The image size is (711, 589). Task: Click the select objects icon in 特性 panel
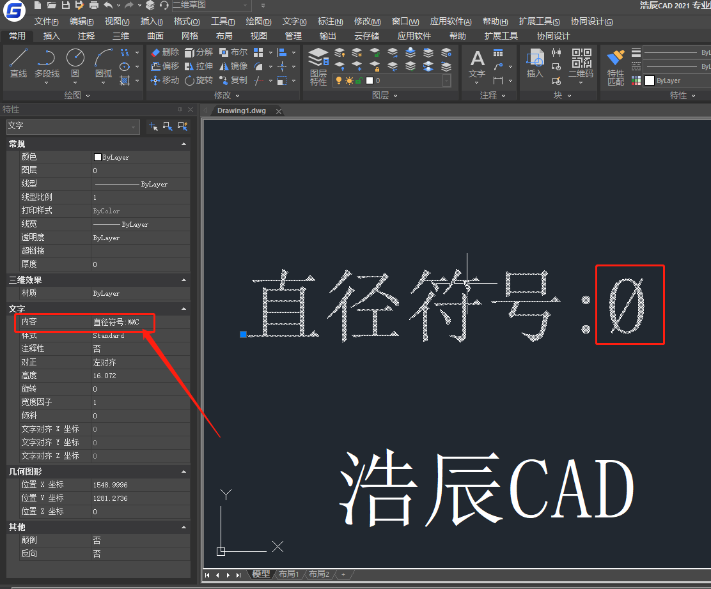pyautogui.click(x=168, y=126)
